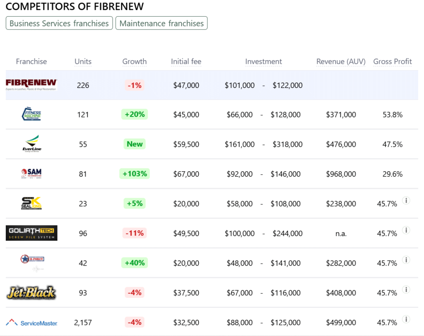
Task: Open the Seal King logo
Action: coord(31,203)
